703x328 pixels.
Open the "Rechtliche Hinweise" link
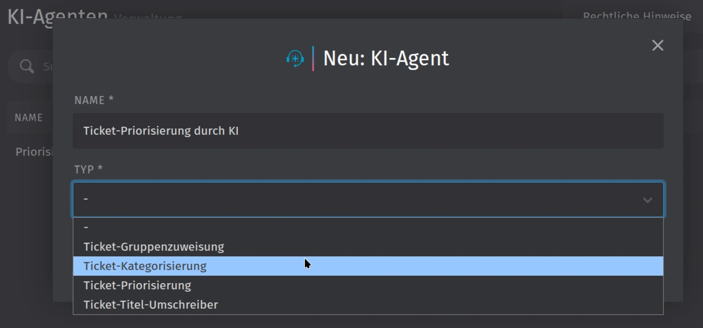637,16
